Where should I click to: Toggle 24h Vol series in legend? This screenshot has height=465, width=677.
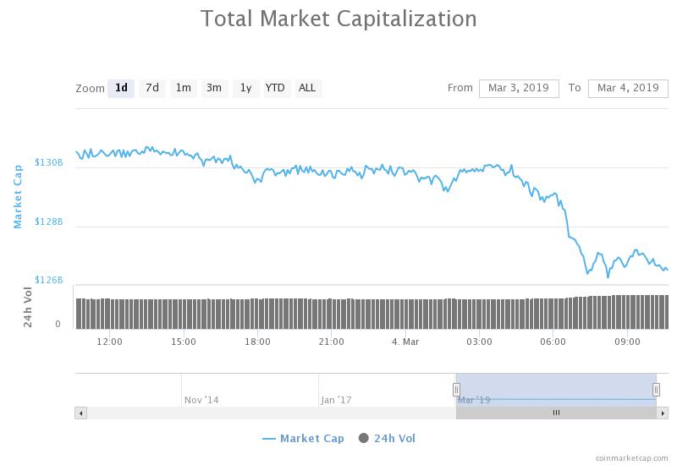coord(394,438)
